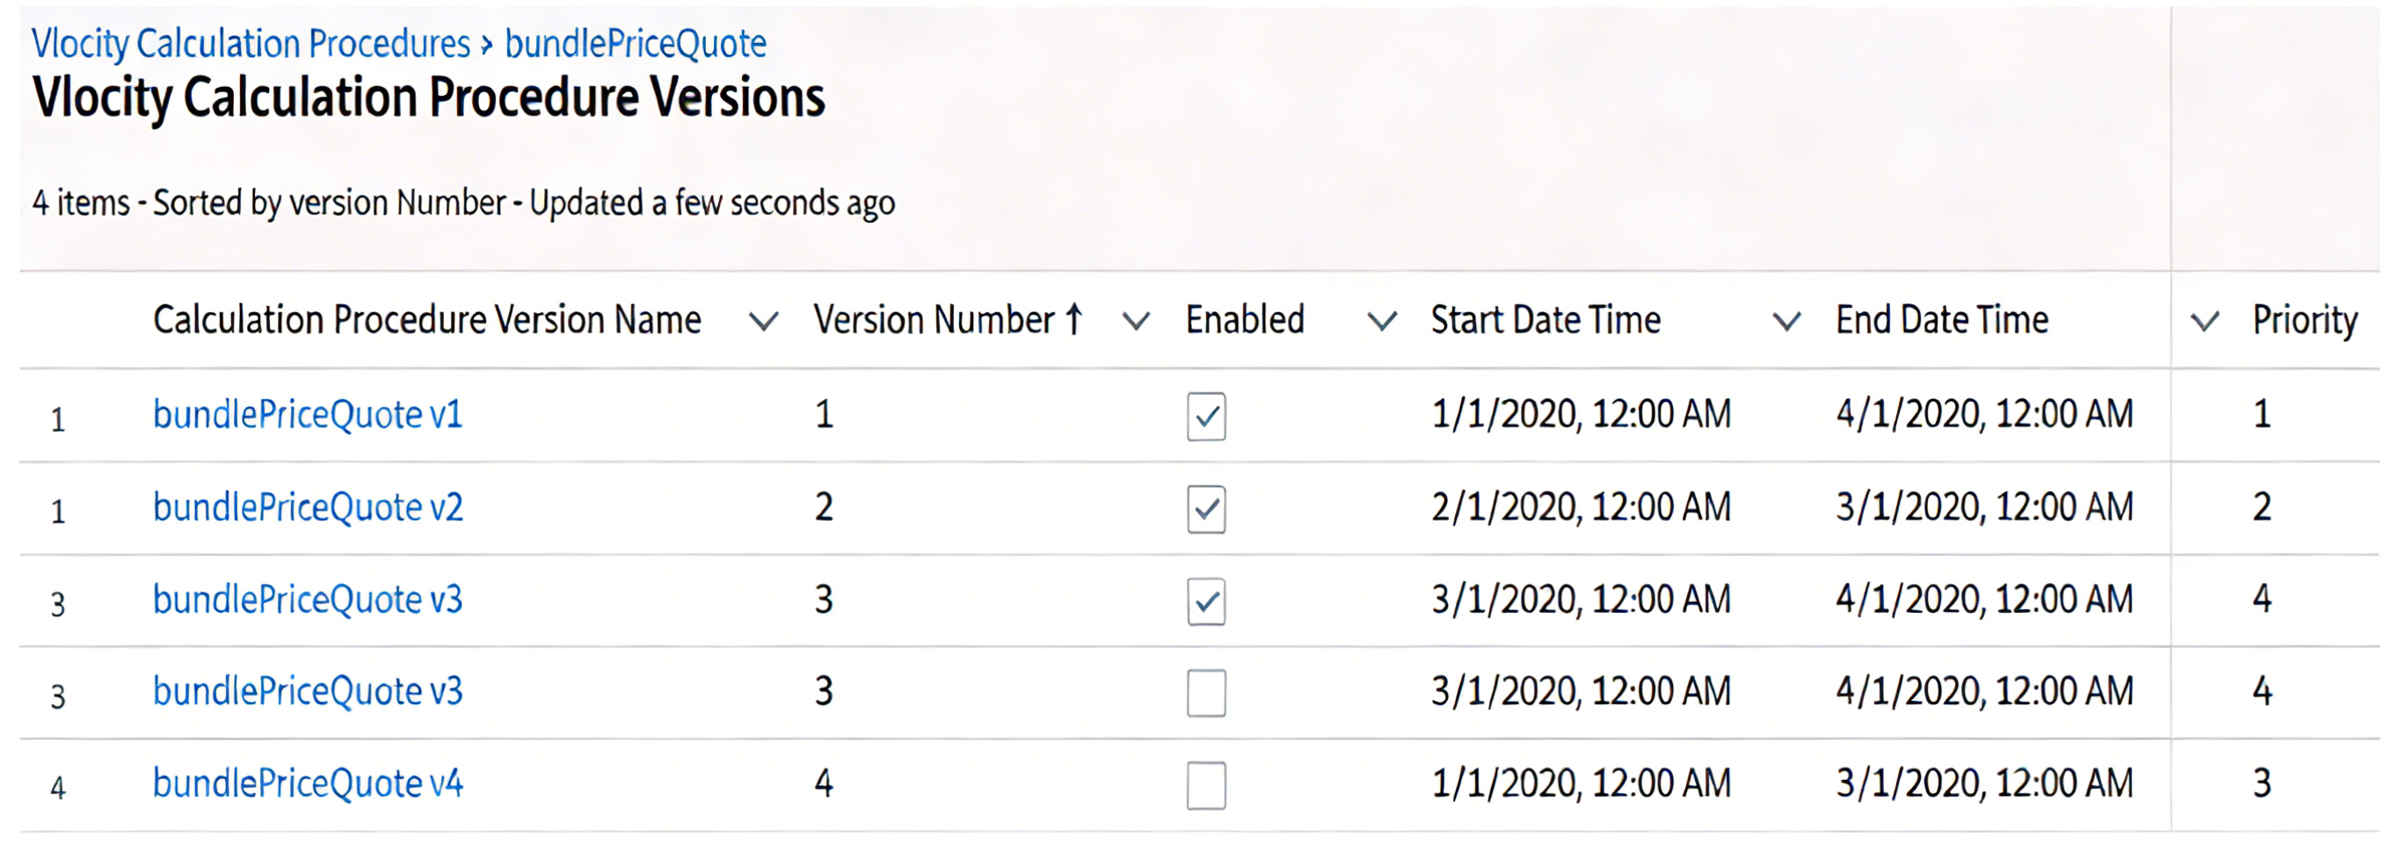The height and width of the screenshot is (845, 2400).
Task: Open bundlePriceQuote v2 version record
Action: pos(308,507)
